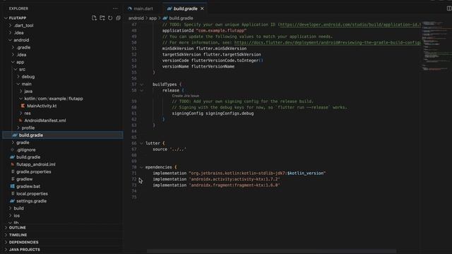This screenshot has height=254, width=452.
Task: Expand the build folder
Action: pyautogui.click(x=19, y=208)
